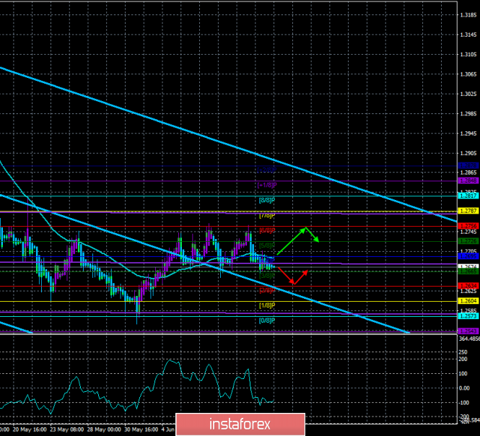Click the [3/8]P Murray level label
480x436 pixels.
pos(267,276)
